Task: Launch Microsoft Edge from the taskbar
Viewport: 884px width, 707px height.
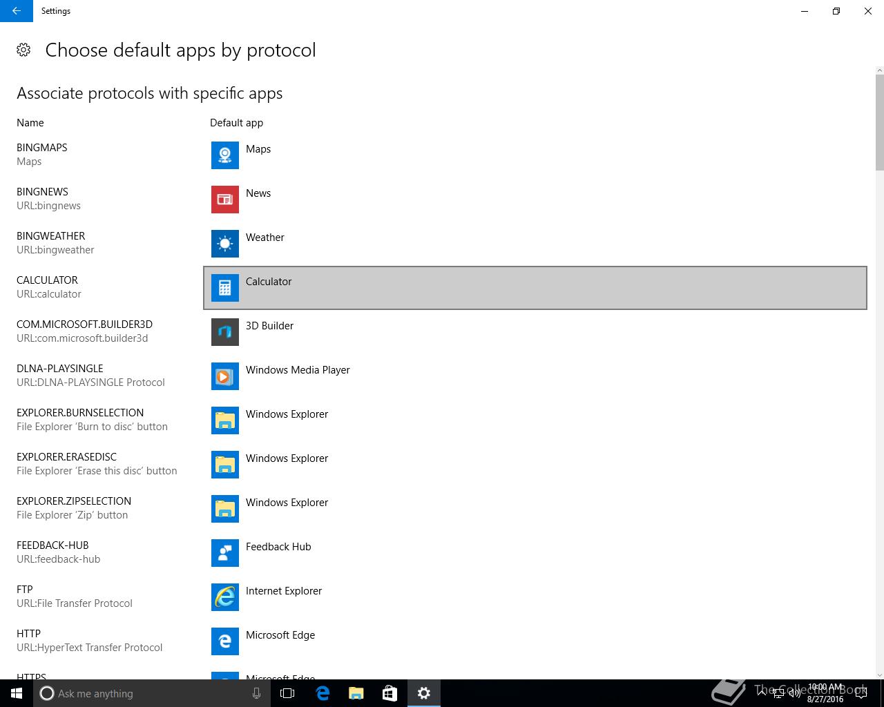Action: (x=322, y=693)
